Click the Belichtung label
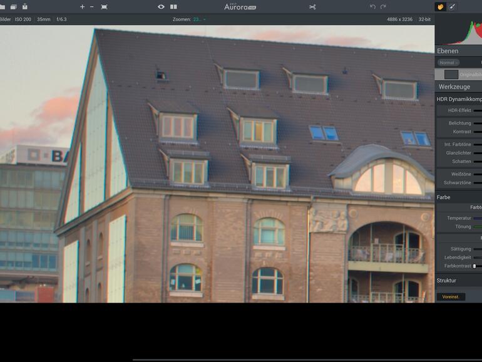482x362 pixels. (459, 123)
